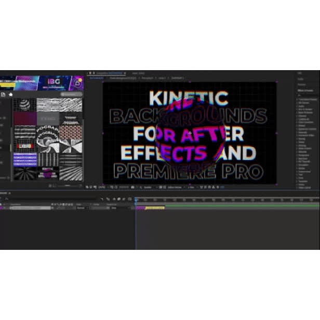The width and height of the screenshot is (320, 320).
Task: Click the viewer timecode display
Action: click(x=124, y=187)
